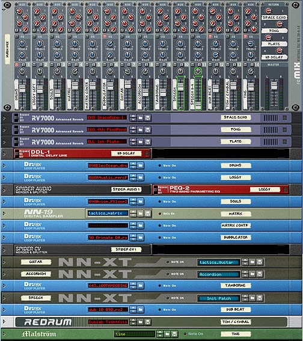303x341 pixels.
Task: Save patch on NN-XT GUITAR
Action: pyautogui.click(x=260, y=262)
